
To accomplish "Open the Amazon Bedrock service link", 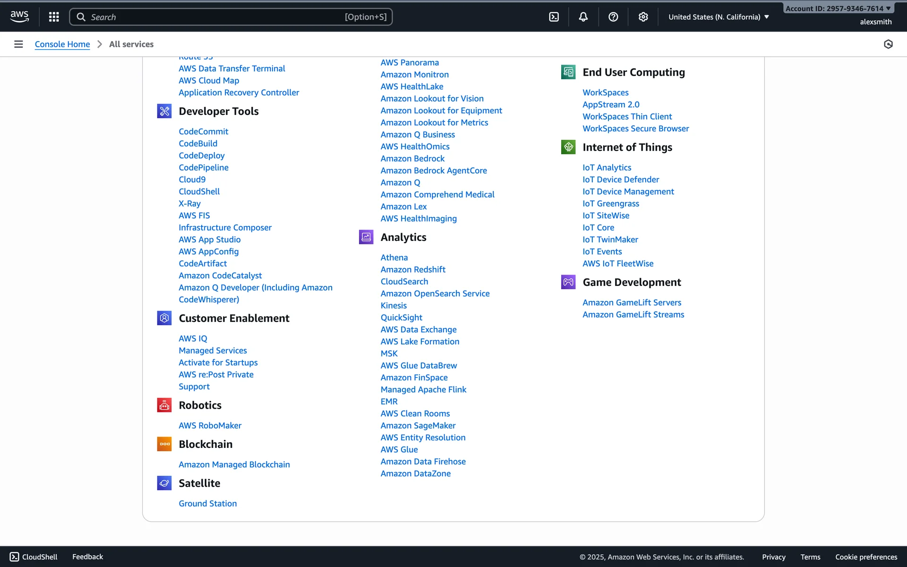I will pos(412,159).
